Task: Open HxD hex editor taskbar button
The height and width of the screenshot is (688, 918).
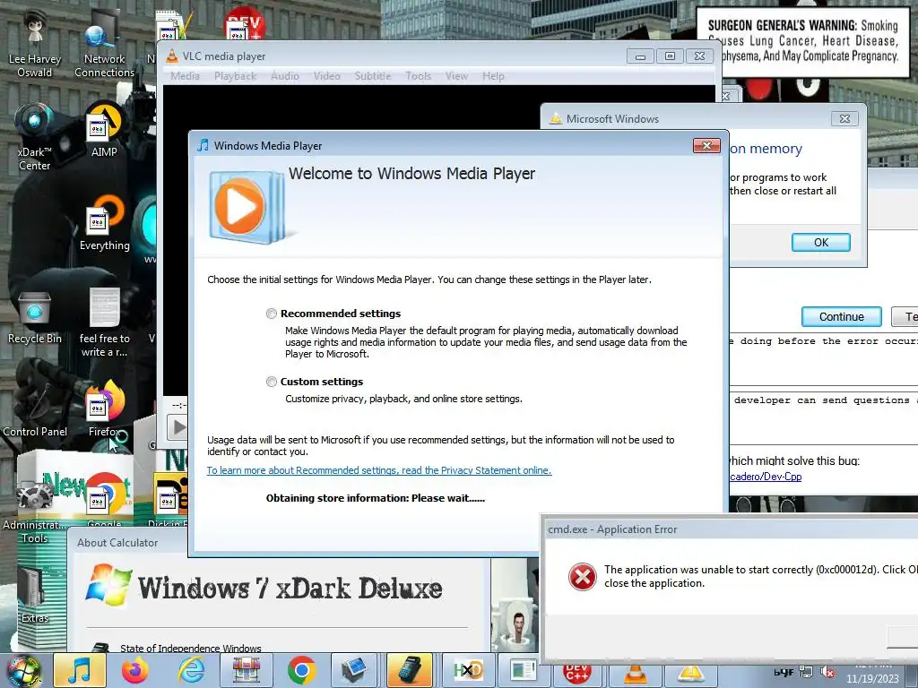Action: coord(468,670)
